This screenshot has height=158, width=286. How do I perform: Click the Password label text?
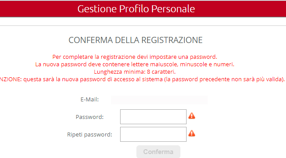90,117
